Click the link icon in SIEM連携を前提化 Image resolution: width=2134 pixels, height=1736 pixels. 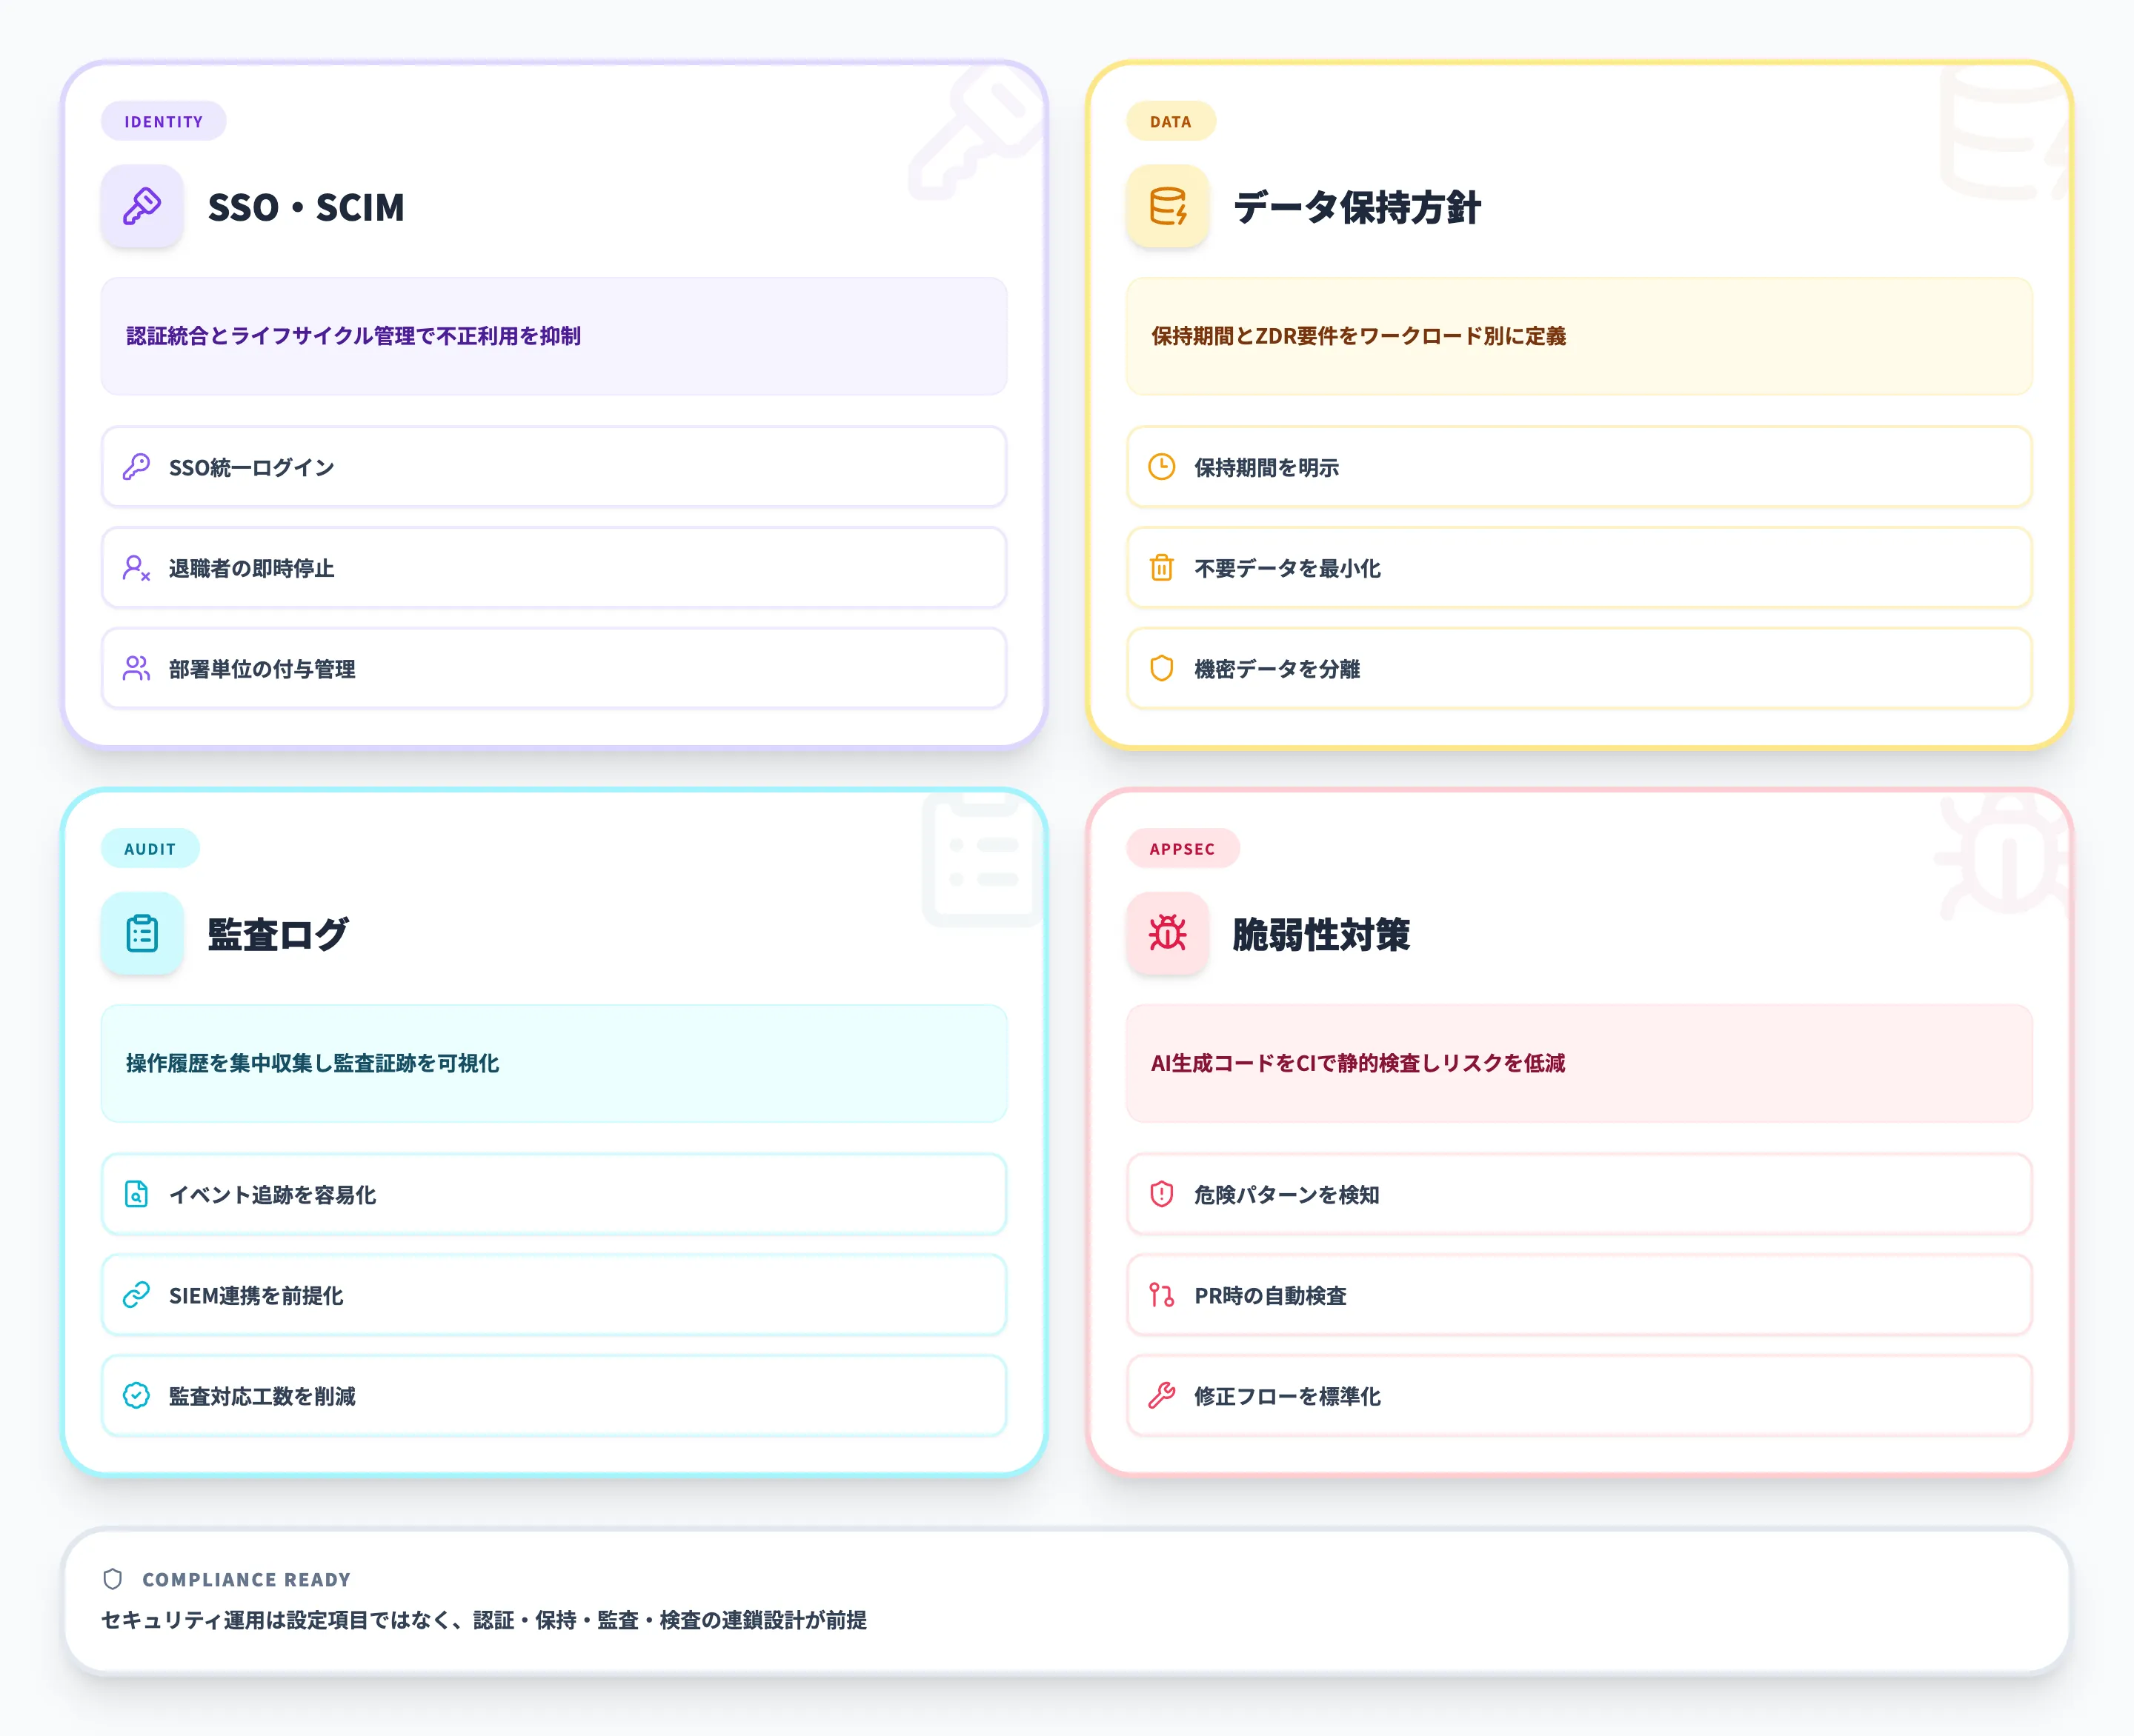tap(136, 1295)
